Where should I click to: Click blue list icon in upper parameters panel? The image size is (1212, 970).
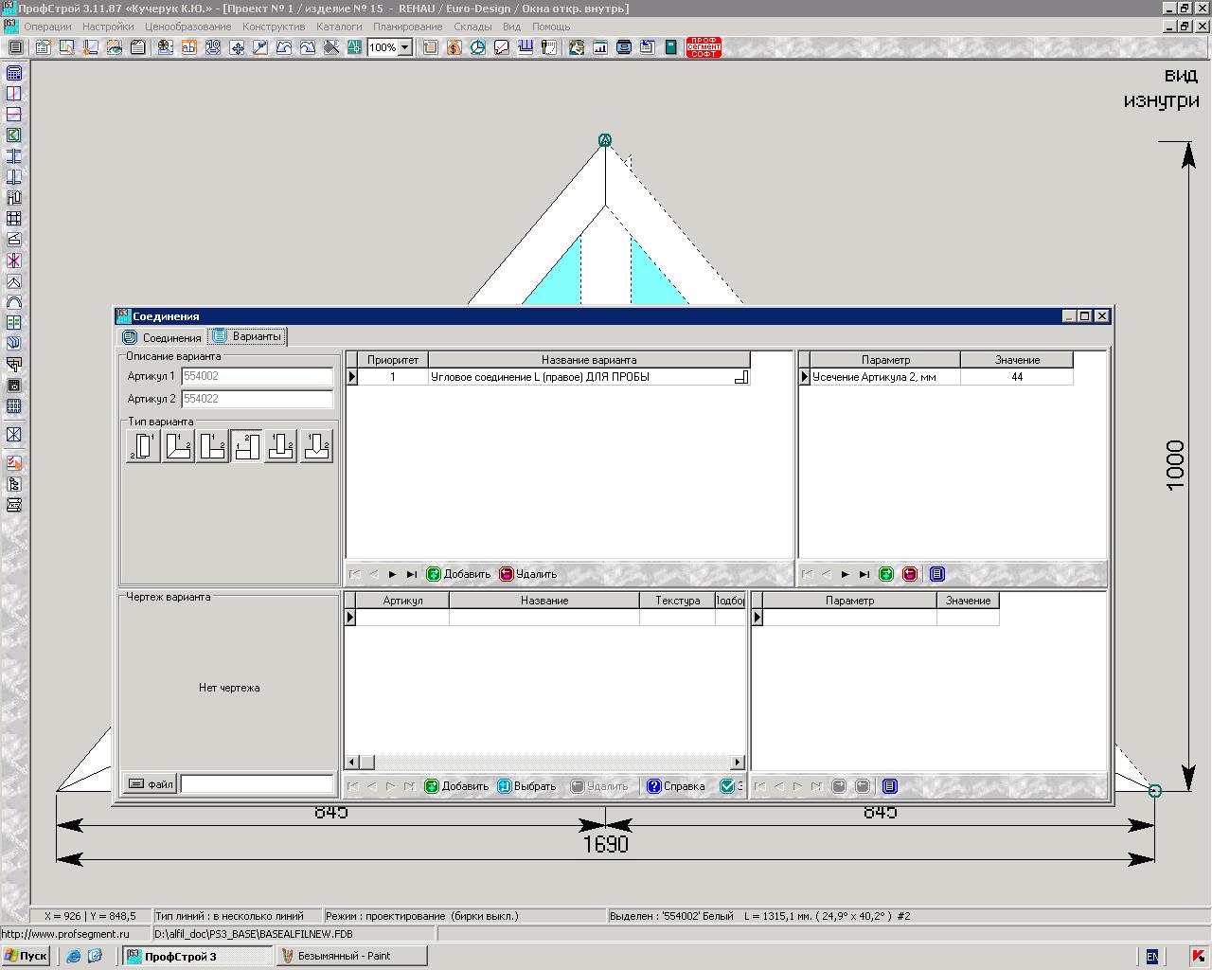point(936,574)
